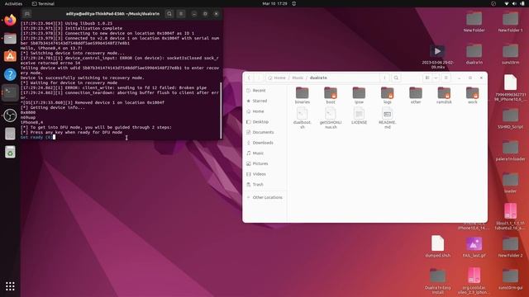Launch Ubuntu Software from the dock

[10, 56]
